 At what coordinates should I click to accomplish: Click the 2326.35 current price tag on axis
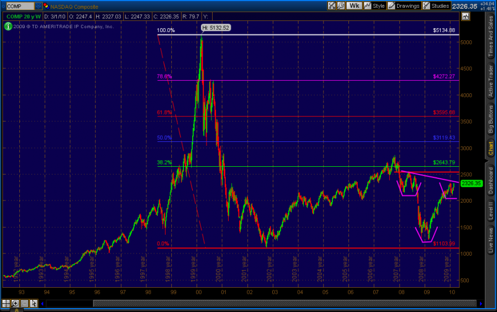pyautogui.click(x=472, y=183)
